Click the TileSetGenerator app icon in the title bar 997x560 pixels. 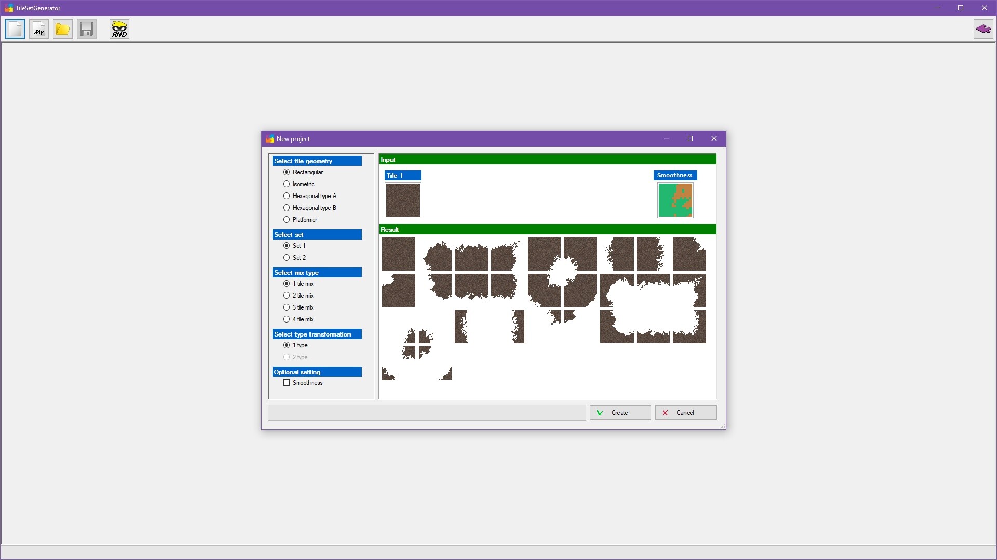tap(8, 8)
